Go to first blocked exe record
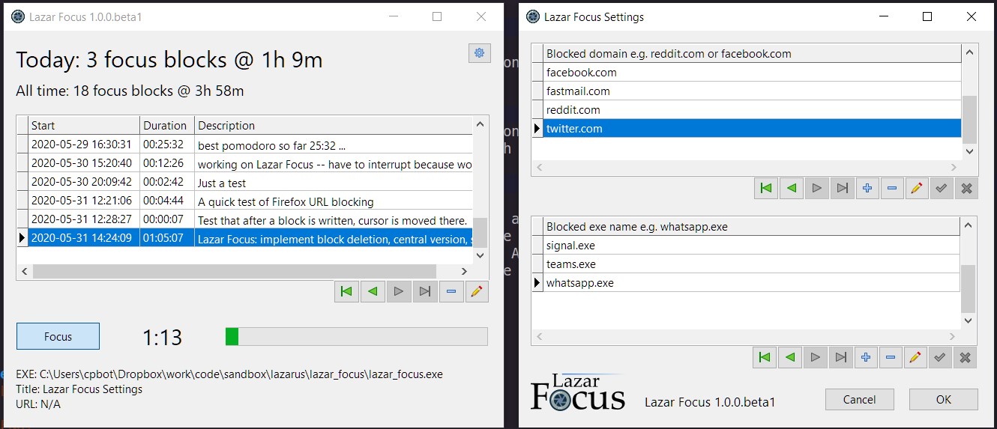 point(765,358)
